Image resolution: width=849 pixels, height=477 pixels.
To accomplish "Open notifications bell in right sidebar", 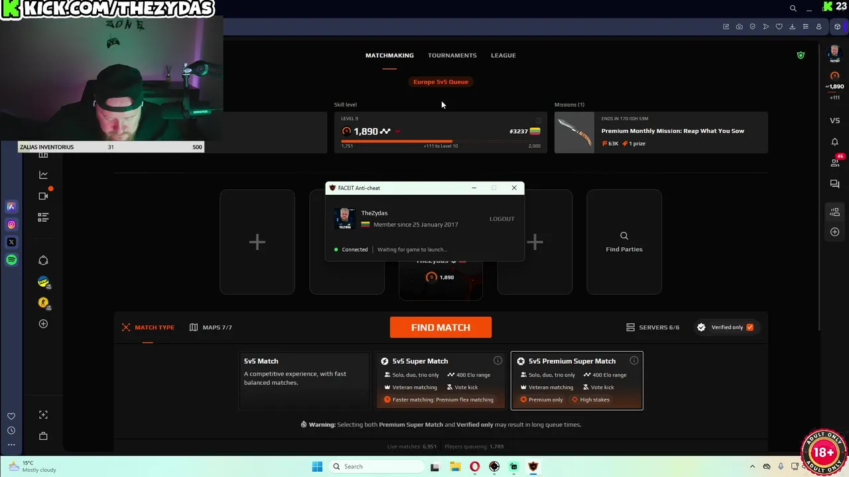I will tap(834, 142).
